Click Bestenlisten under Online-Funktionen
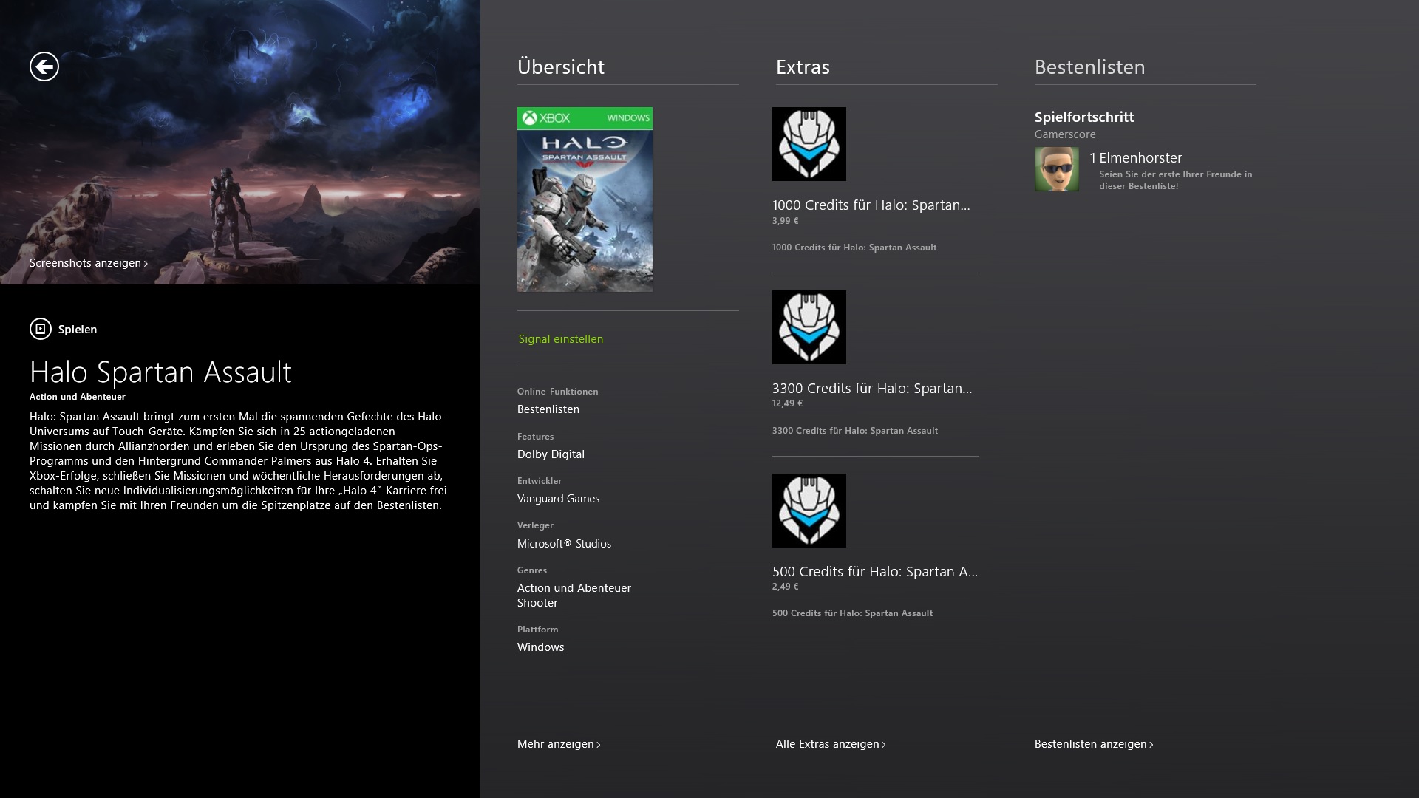Screen dimensions: 1419x798 click(x=548, y=409)
